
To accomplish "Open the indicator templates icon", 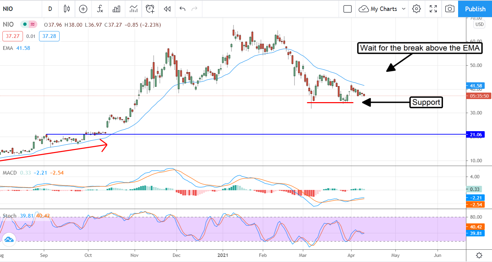I will tap(134, 9).
